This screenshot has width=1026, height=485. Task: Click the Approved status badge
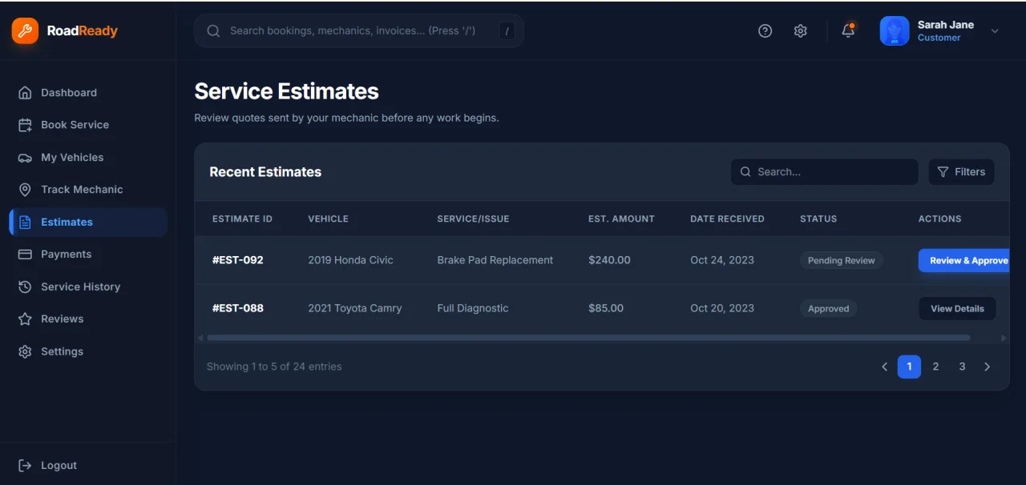pyautogui.click(x=828, y=308)
